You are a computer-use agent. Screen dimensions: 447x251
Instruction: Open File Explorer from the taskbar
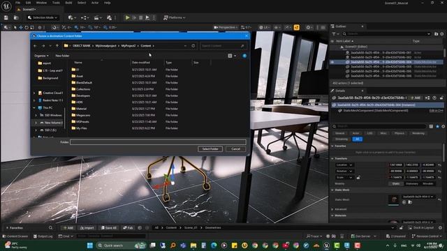(x=193, y=245)
